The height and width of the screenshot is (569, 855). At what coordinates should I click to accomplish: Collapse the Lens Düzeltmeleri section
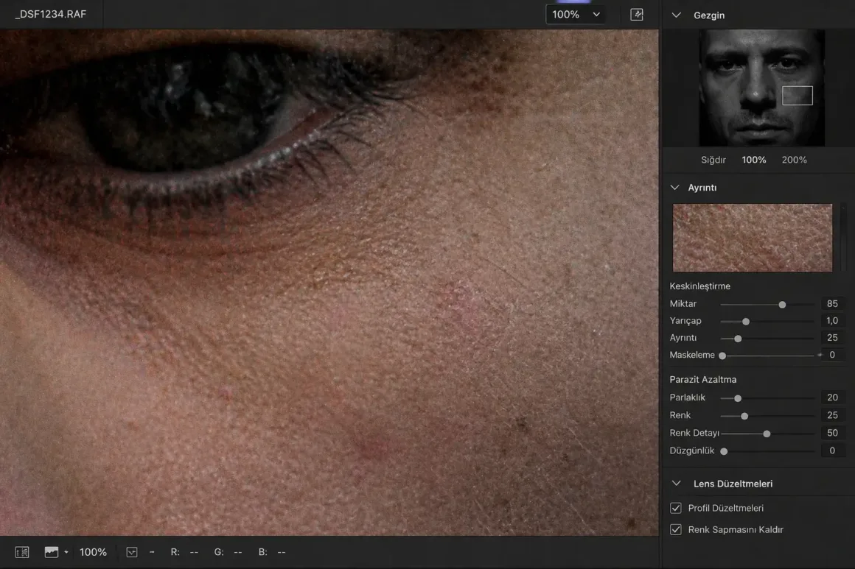point(677,484)
